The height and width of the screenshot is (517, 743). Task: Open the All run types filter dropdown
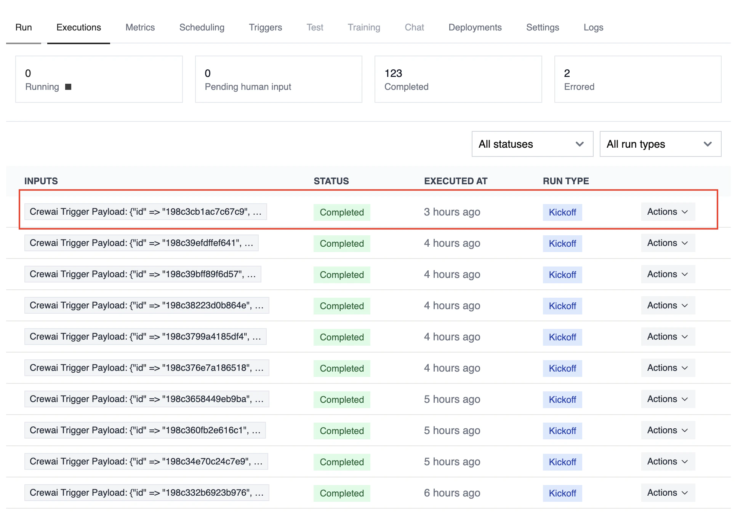tap(660, 144)
